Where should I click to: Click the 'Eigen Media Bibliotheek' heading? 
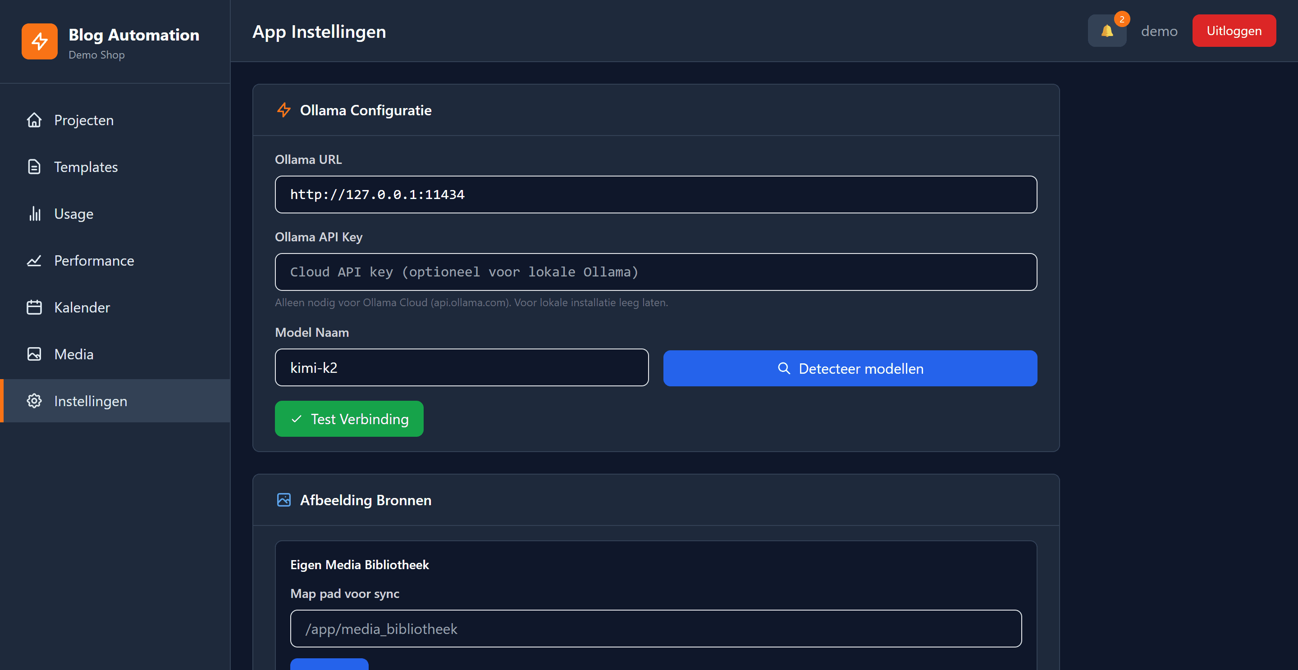[359, 565]
